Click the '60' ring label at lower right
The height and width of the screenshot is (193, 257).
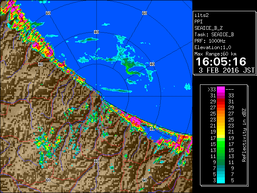pyautogui.click(x=145, y=180)
